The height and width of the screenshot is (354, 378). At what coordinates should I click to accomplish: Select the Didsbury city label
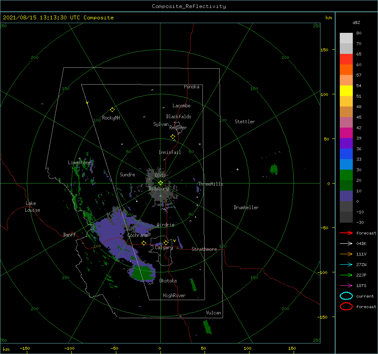tap(158, 189)
